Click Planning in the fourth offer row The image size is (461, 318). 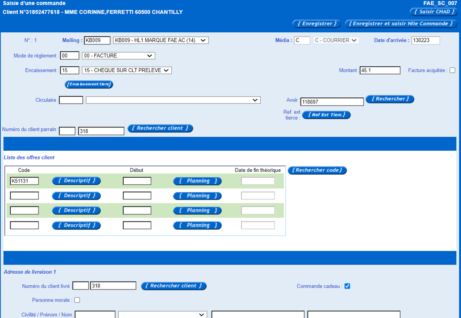[197, 225]
